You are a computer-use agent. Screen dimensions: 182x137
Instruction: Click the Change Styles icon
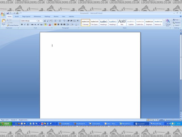pos(168,22)
